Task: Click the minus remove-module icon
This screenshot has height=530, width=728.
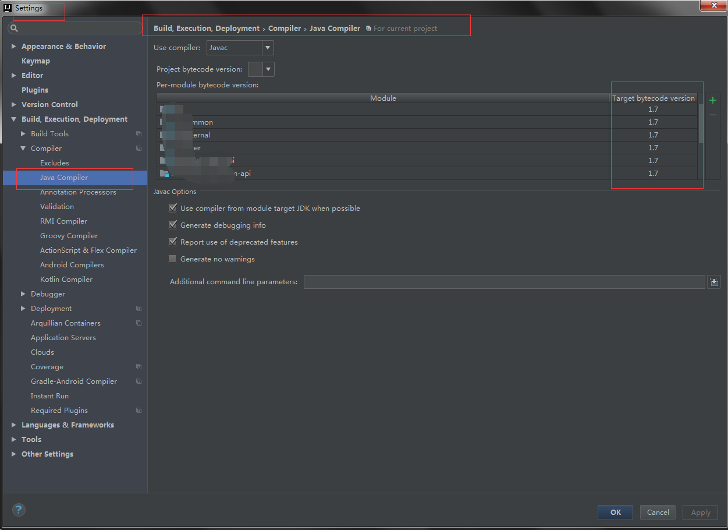Action: 712,115
